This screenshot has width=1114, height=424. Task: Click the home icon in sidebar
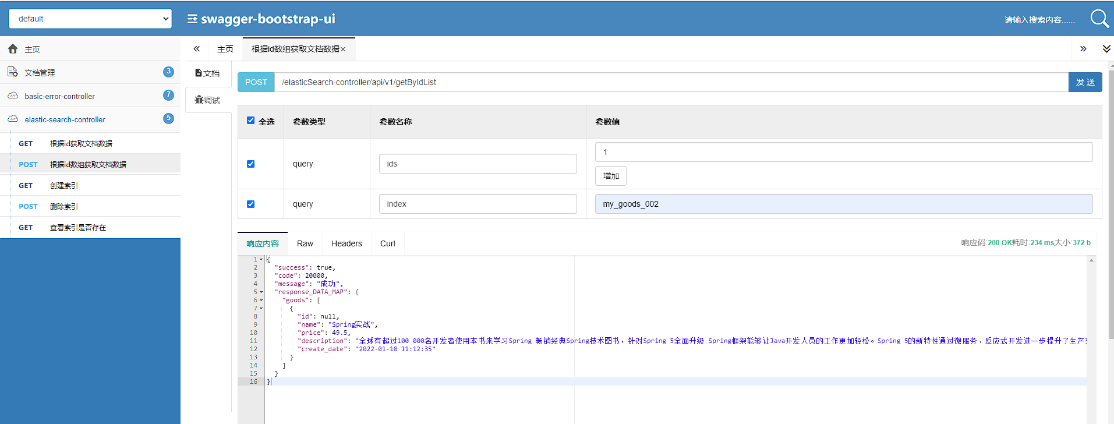pyautogui.click(x=13, y=49)
